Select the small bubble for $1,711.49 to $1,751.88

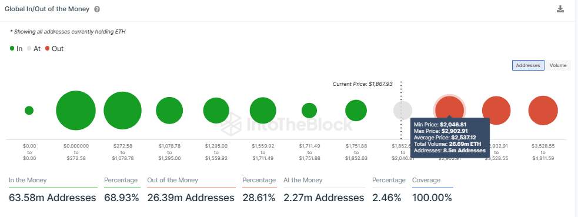[x=309, y=111]
